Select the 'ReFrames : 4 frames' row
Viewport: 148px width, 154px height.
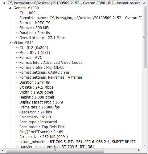51,77
